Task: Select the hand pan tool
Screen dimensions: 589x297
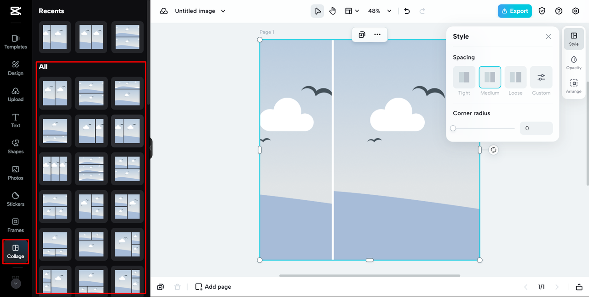Action: point(333,11)
